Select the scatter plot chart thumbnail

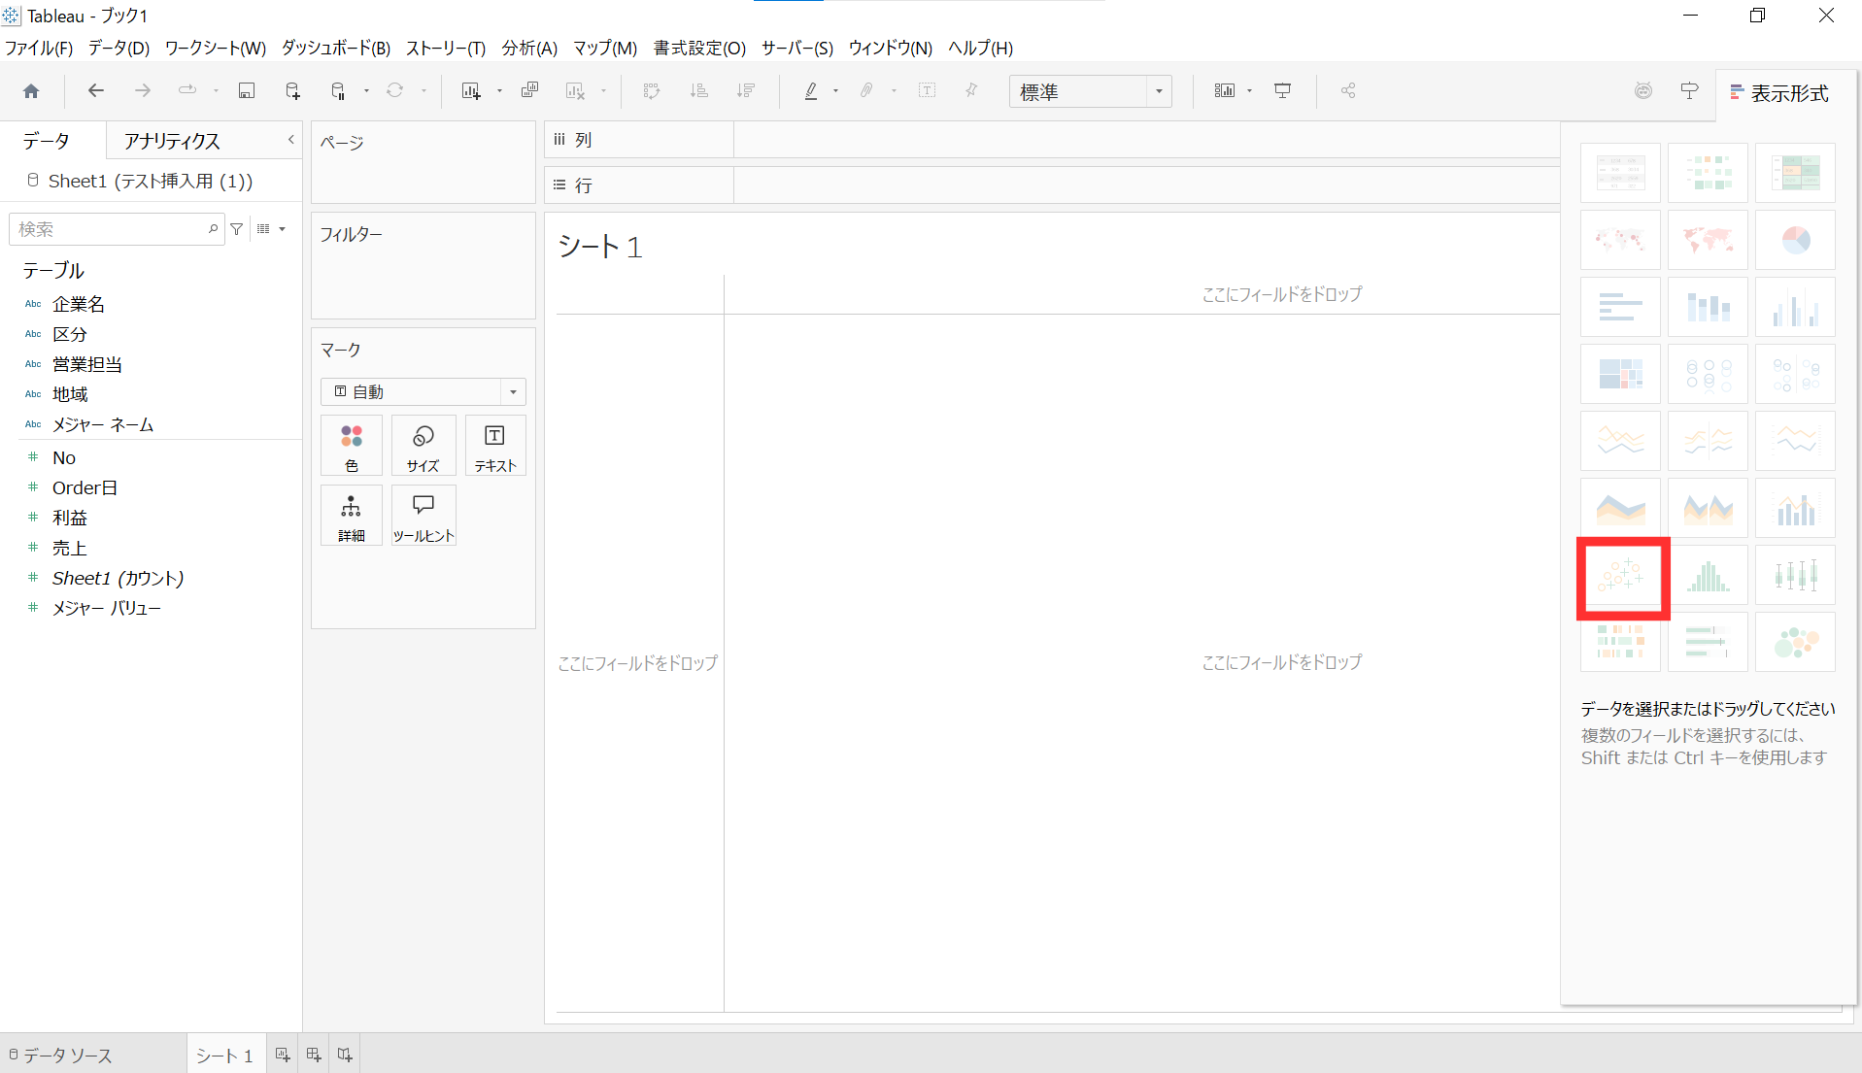click(x=1621, y=576)
